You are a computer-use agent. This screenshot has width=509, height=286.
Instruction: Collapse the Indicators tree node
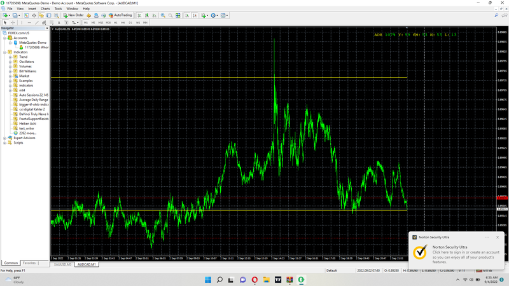pos(5,52)
